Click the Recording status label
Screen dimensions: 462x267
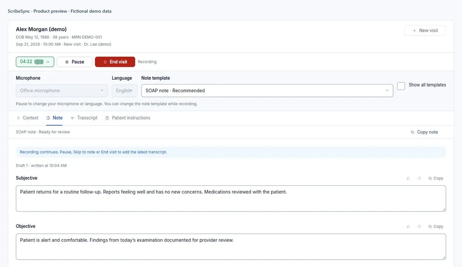click(147, 62)
